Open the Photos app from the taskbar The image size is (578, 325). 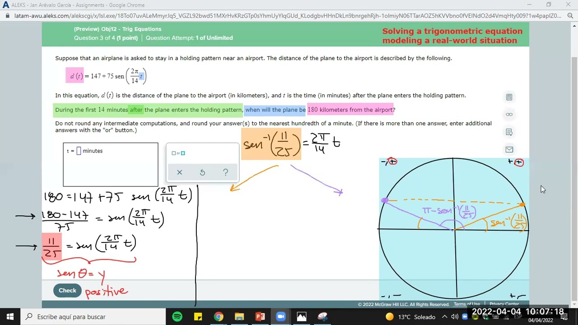[302, 316]
